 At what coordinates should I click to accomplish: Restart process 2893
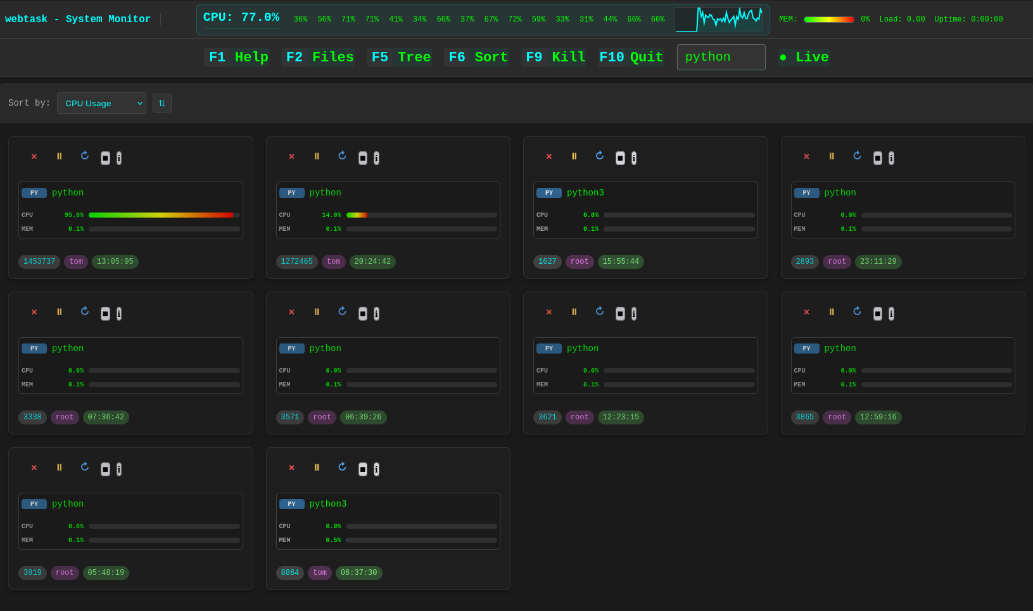click(857, 156)
